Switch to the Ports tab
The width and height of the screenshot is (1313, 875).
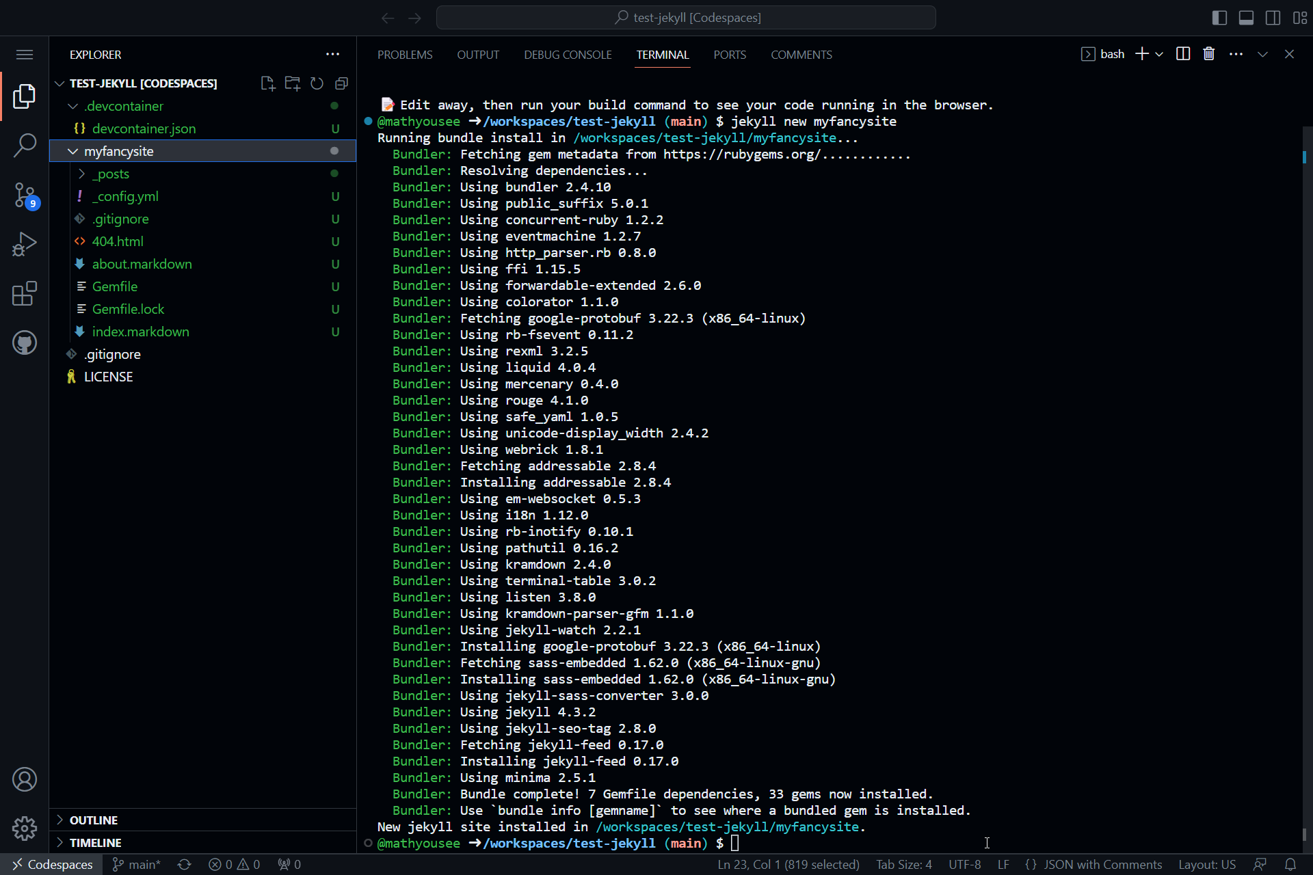(730, 55)
